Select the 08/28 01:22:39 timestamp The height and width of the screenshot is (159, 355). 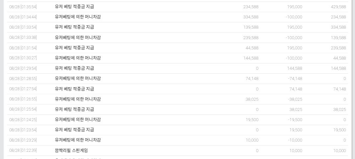(x=23, y=150)
